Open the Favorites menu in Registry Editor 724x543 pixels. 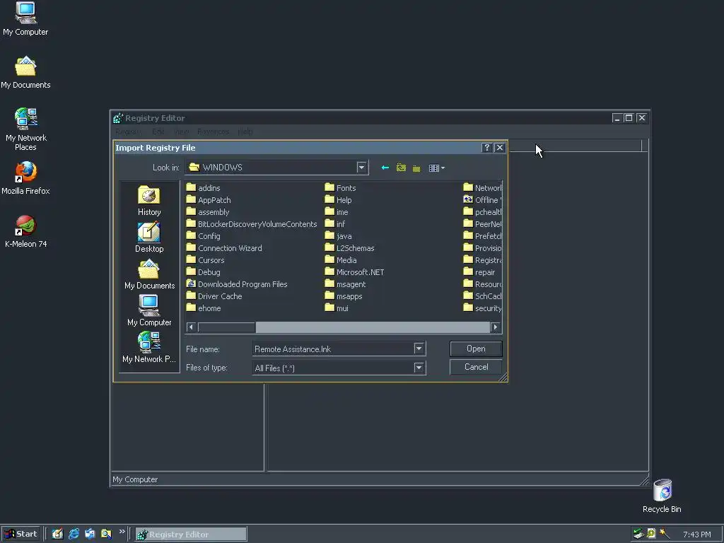point(213,132)
